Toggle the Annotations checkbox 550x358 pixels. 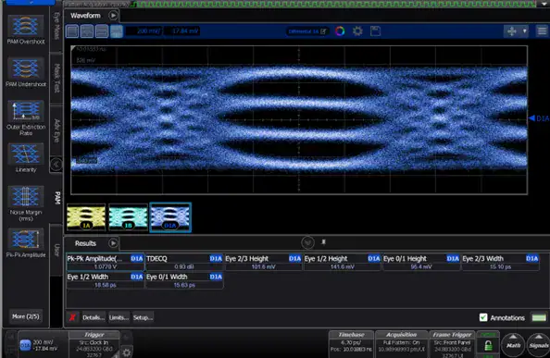click(x=483, y=317)
